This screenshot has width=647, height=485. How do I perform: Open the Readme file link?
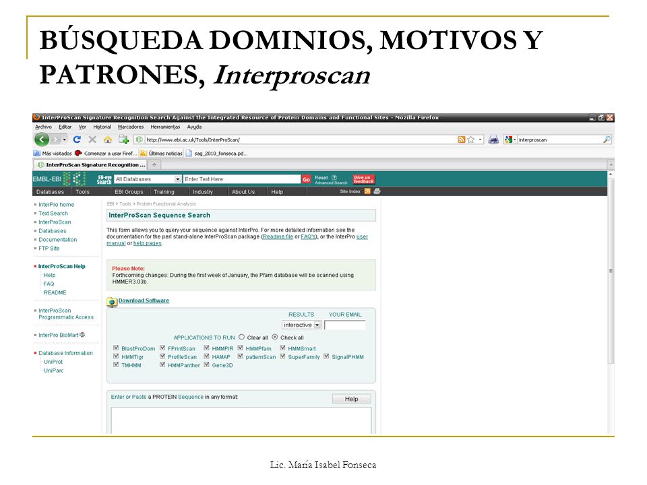point(278,236)
